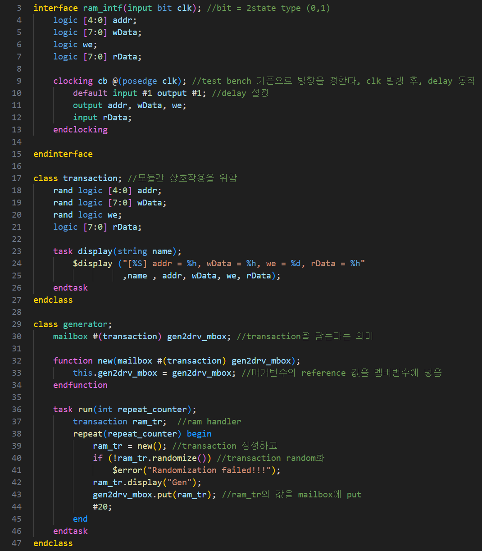Click 'endclass' on line 47
482x551 pixels.
tap(53, 543)
